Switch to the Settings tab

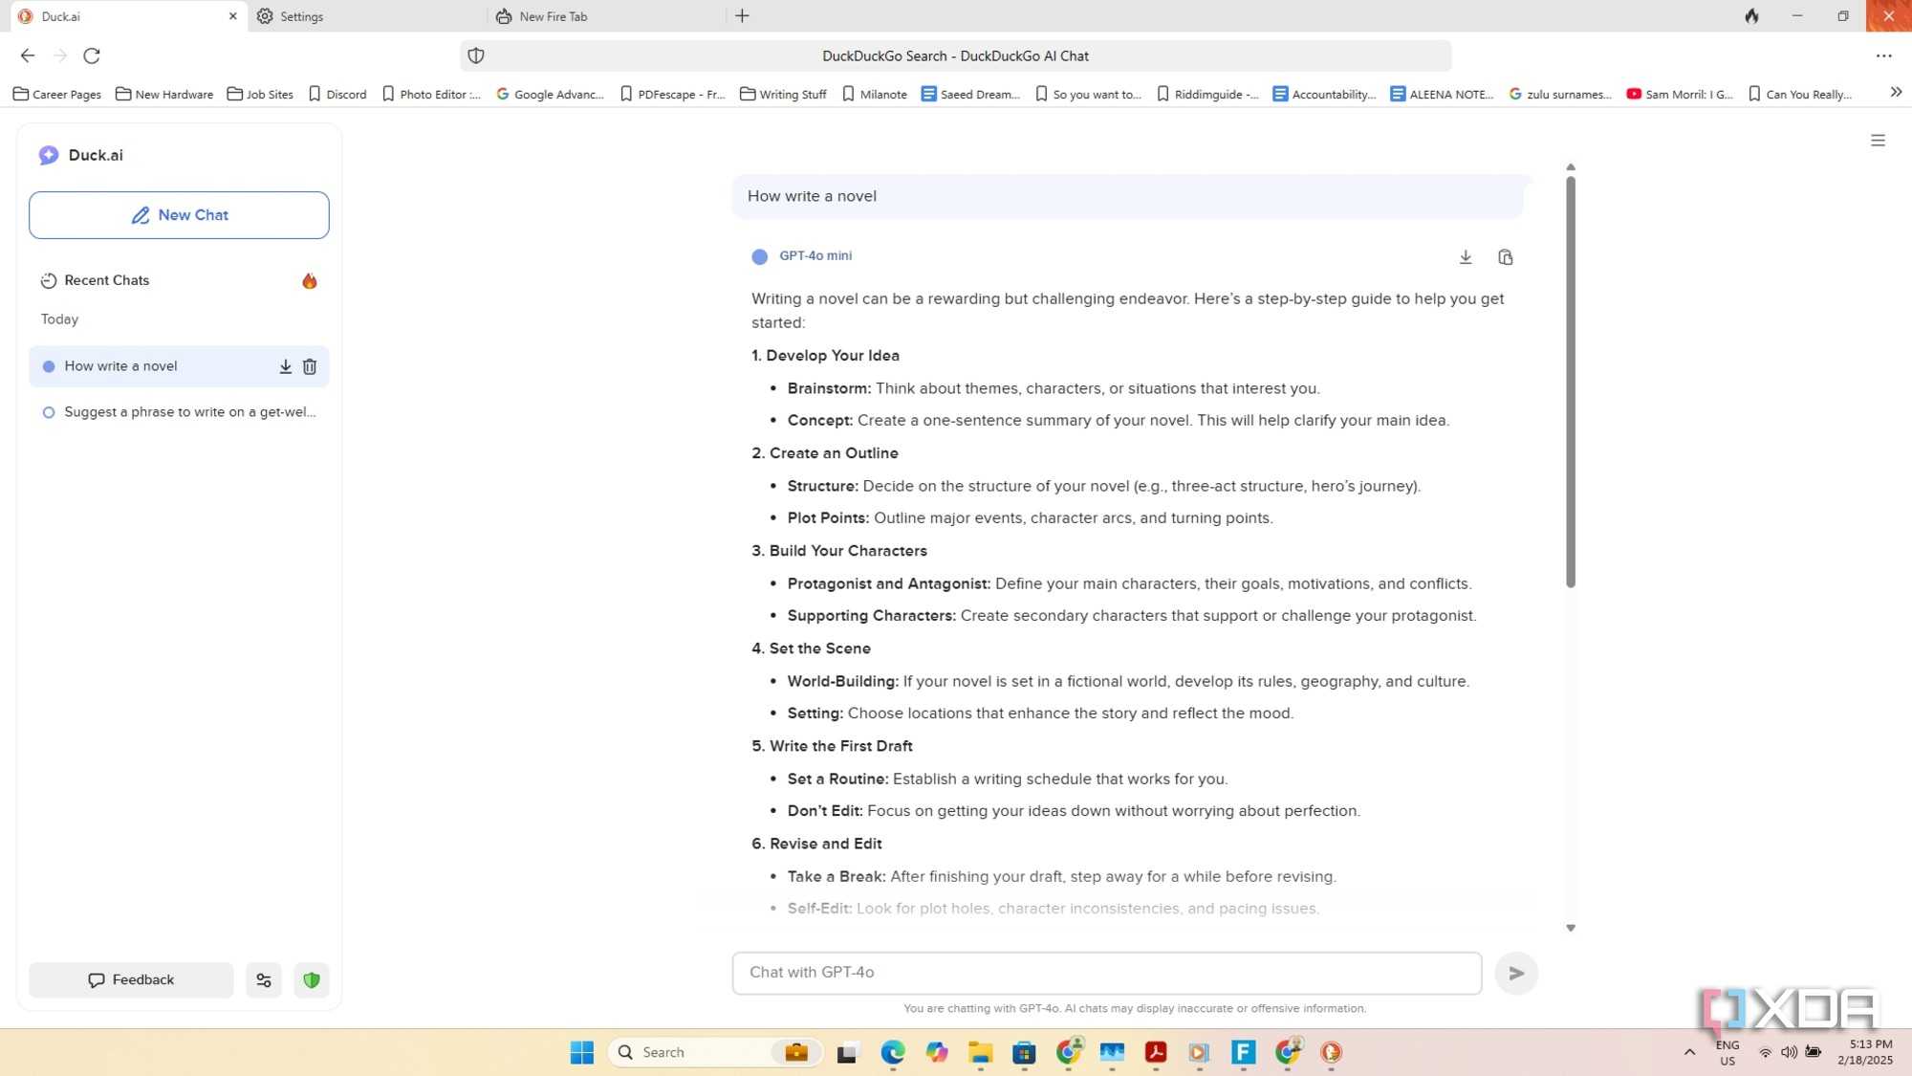[x=368, y=16]
